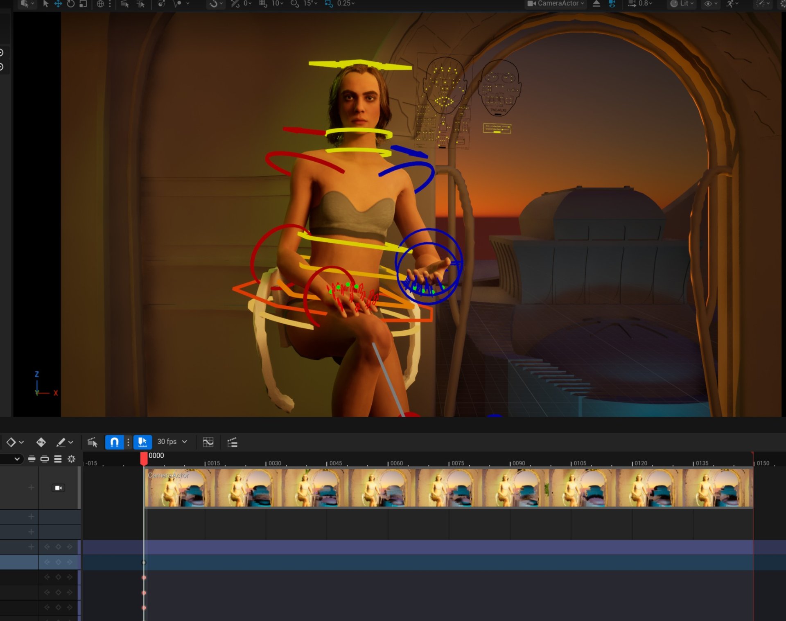Open the Sequencer curve editor
This screenshot has width=786, height=621.
208,442
